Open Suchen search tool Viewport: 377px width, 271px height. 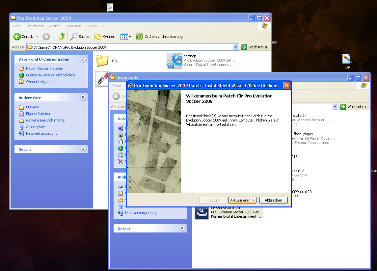click(x=80, y=37)
